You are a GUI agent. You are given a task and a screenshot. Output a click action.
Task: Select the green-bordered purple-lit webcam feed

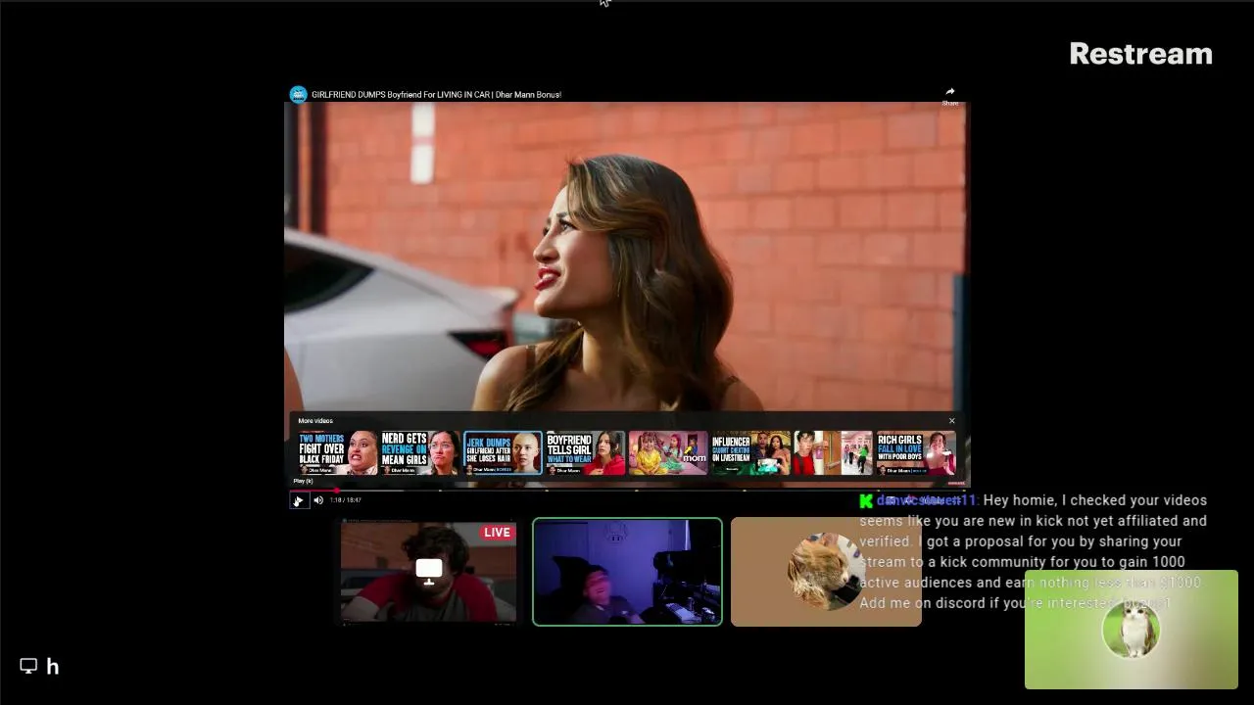[627, 572]
